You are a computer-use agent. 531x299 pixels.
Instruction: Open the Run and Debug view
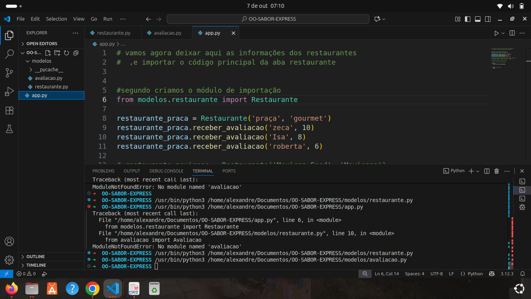point(9,92)
